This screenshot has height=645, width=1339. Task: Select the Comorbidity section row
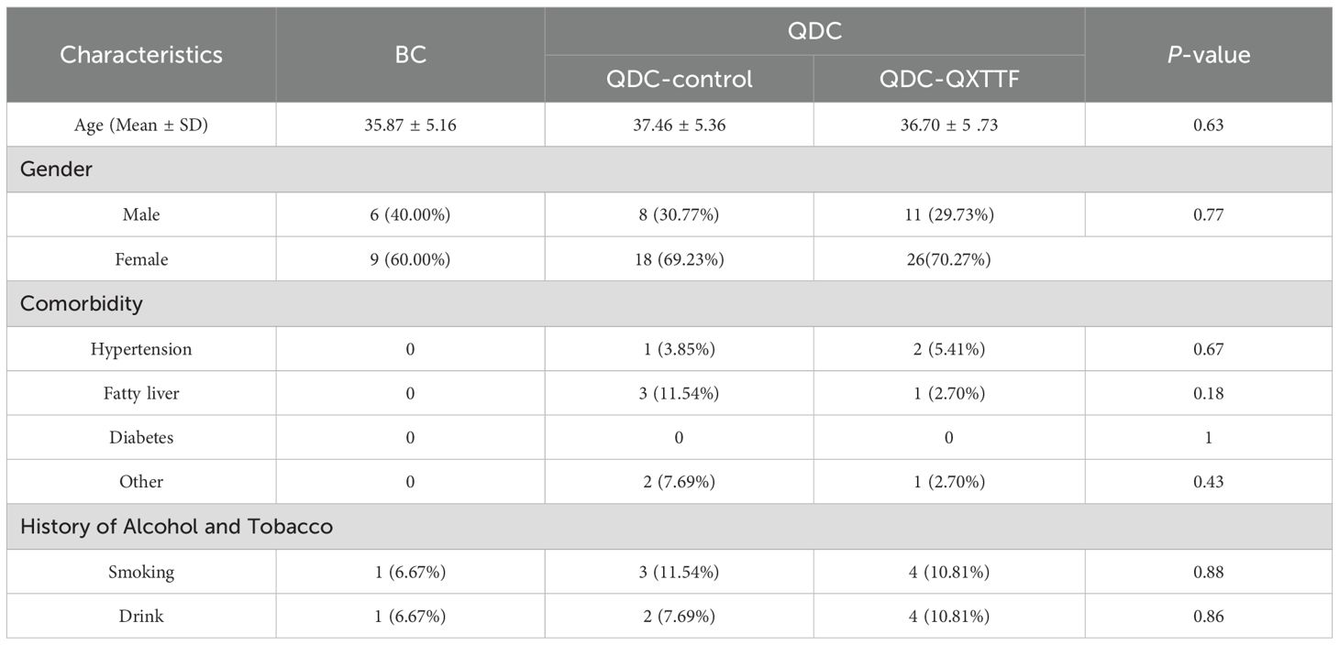point(82,303)
